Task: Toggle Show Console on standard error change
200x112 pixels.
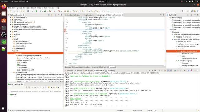Action: [x=171, y=71]
